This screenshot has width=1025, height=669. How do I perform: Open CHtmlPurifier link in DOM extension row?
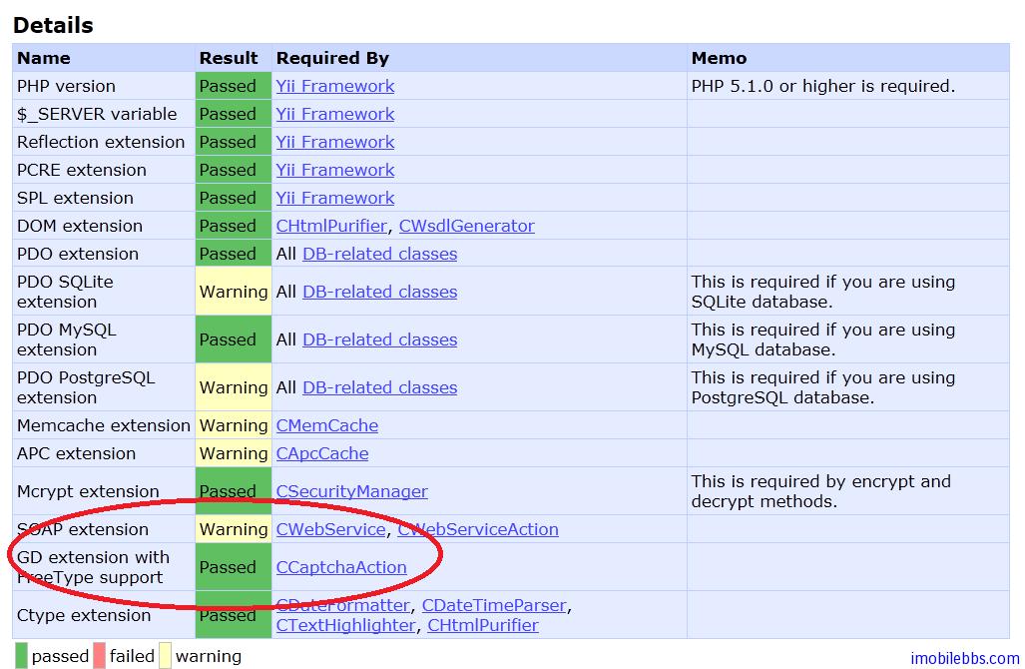332,226
